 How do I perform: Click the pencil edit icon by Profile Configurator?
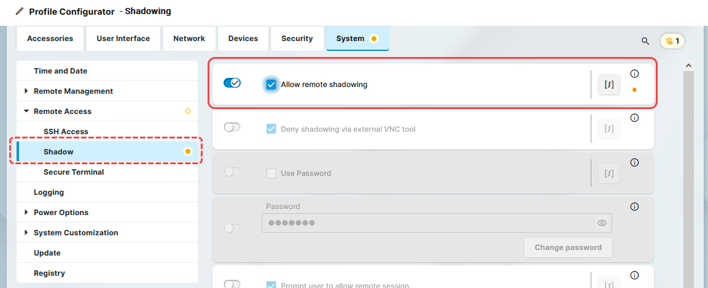coord(20,11)
